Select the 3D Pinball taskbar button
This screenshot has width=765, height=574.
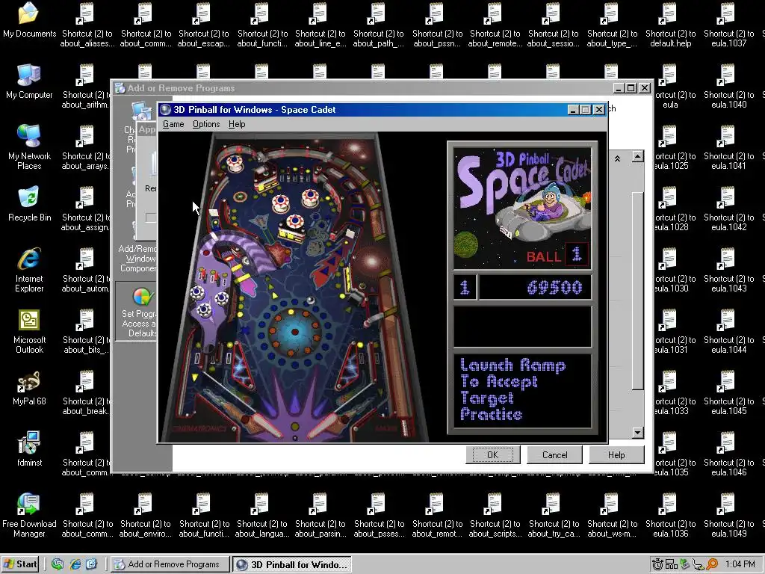pyautogui.click(x=292, y=565)
